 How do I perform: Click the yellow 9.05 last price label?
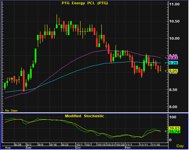[173, 71]
